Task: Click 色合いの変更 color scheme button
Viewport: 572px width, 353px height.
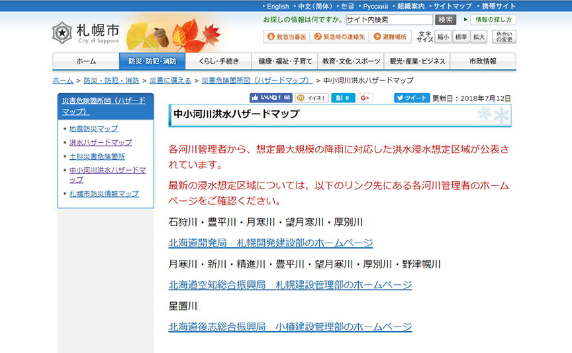Action: click(504, 37)
